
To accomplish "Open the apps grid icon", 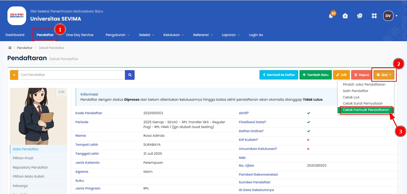I will [374, 16].
